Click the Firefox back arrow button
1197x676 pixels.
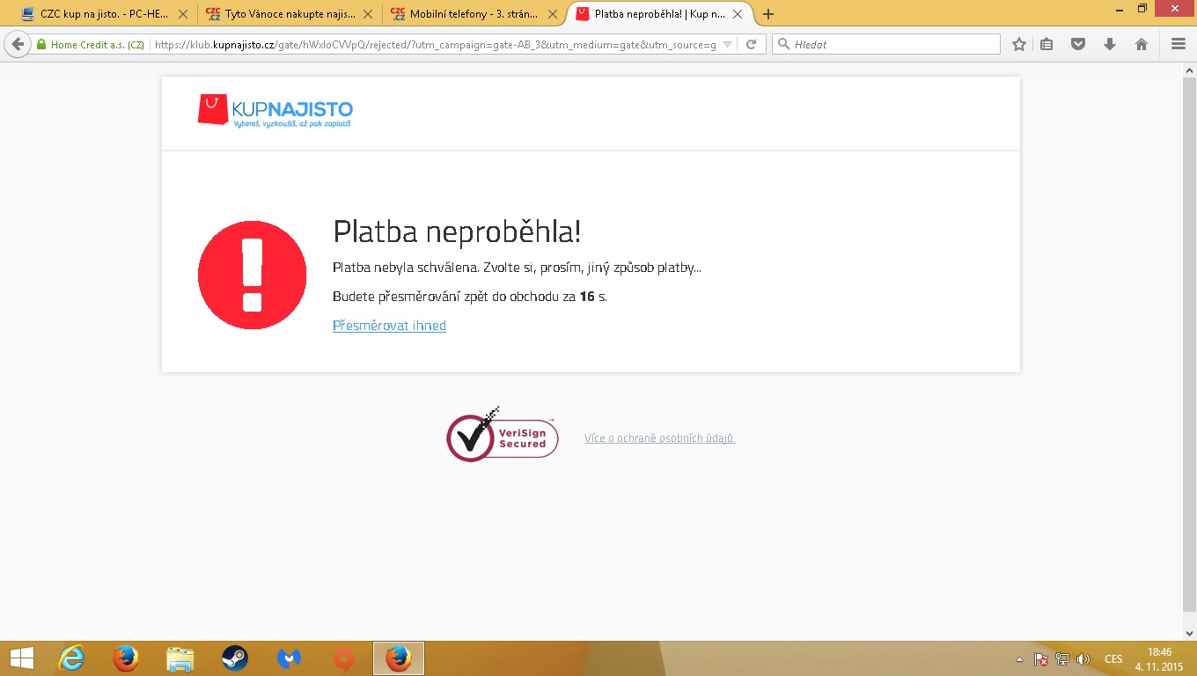[17, 45]
